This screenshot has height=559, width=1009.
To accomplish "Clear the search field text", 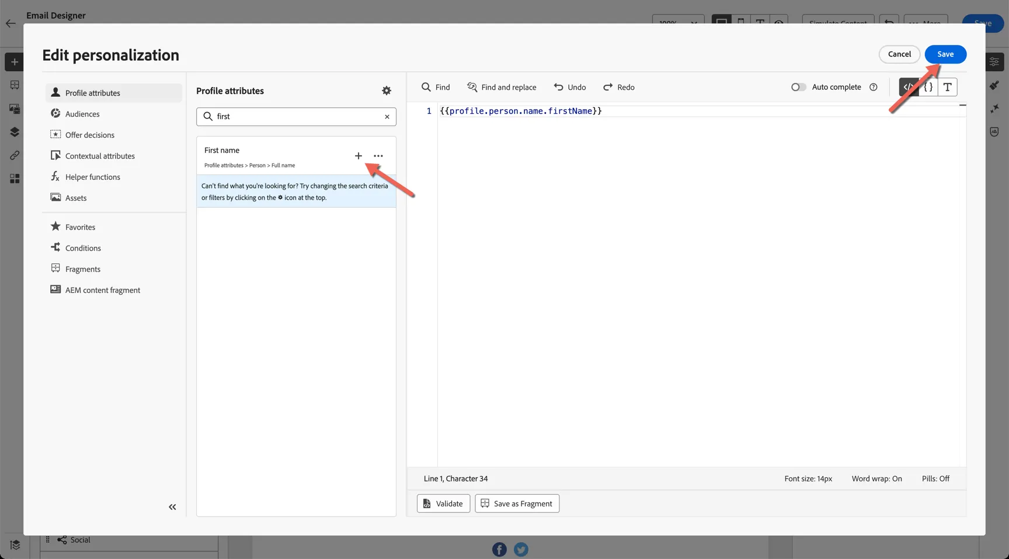I will (x=387, y=117).
